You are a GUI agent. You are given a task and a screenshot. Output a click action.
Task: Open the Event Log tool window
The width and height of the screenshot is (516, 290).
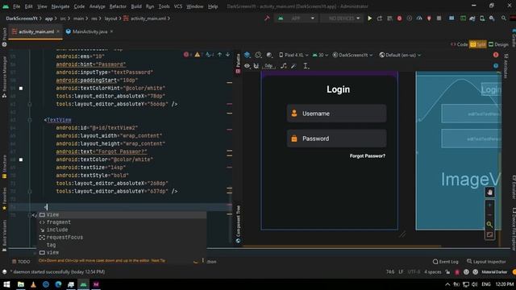pyautogui.click(x=446, y=262)
